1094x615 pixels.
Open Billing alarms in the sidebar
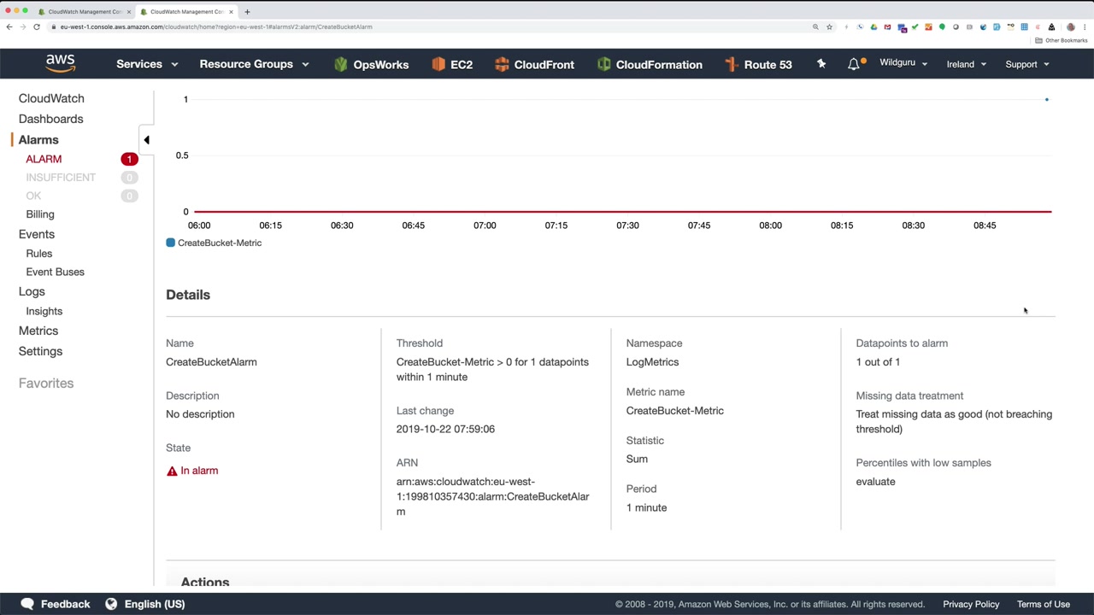click(x=40, y=214)
